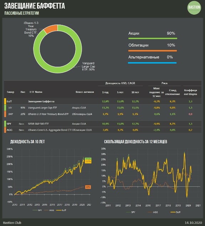Click the '12,7%' 10-year value for SPY
The width and height of the screenshot is (205, 226).
(135, 124)
